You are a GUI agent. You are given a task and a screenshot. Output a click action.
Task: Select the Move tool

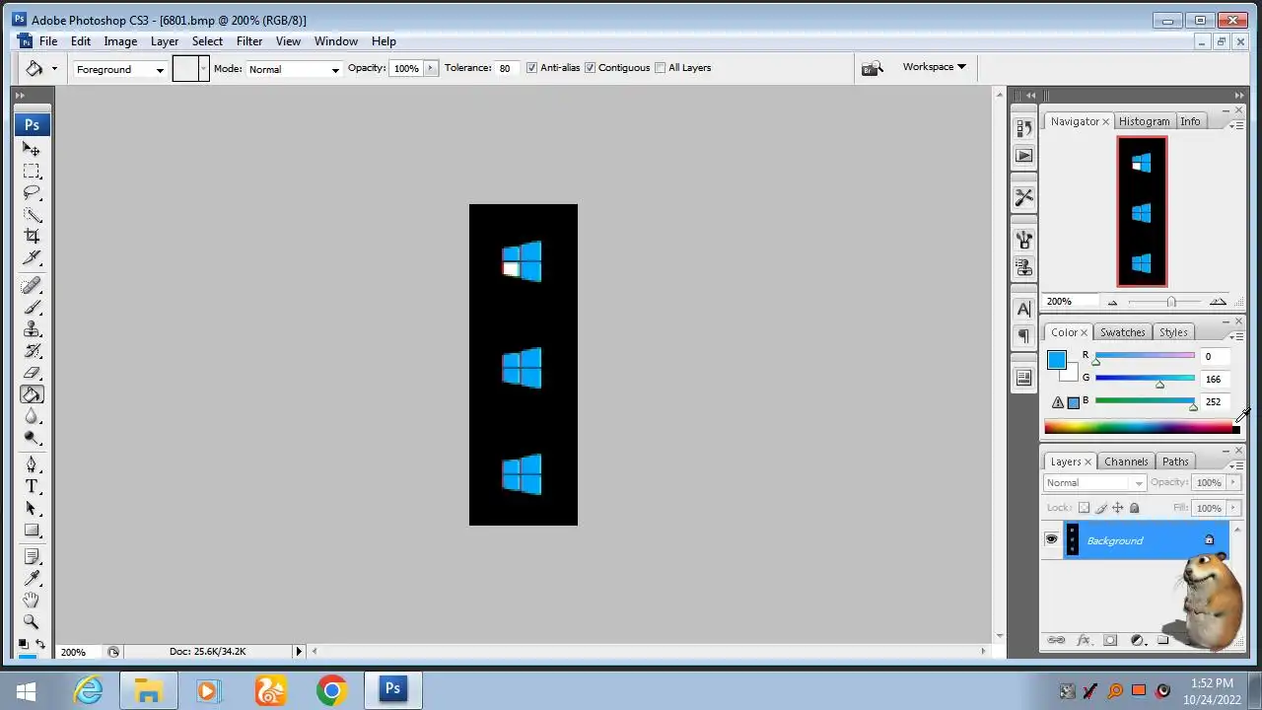click(32, 150)
